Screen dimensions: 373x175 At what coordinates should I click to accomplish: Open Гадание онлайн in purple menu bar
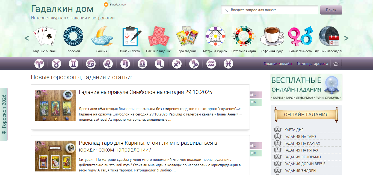point(277,64)
